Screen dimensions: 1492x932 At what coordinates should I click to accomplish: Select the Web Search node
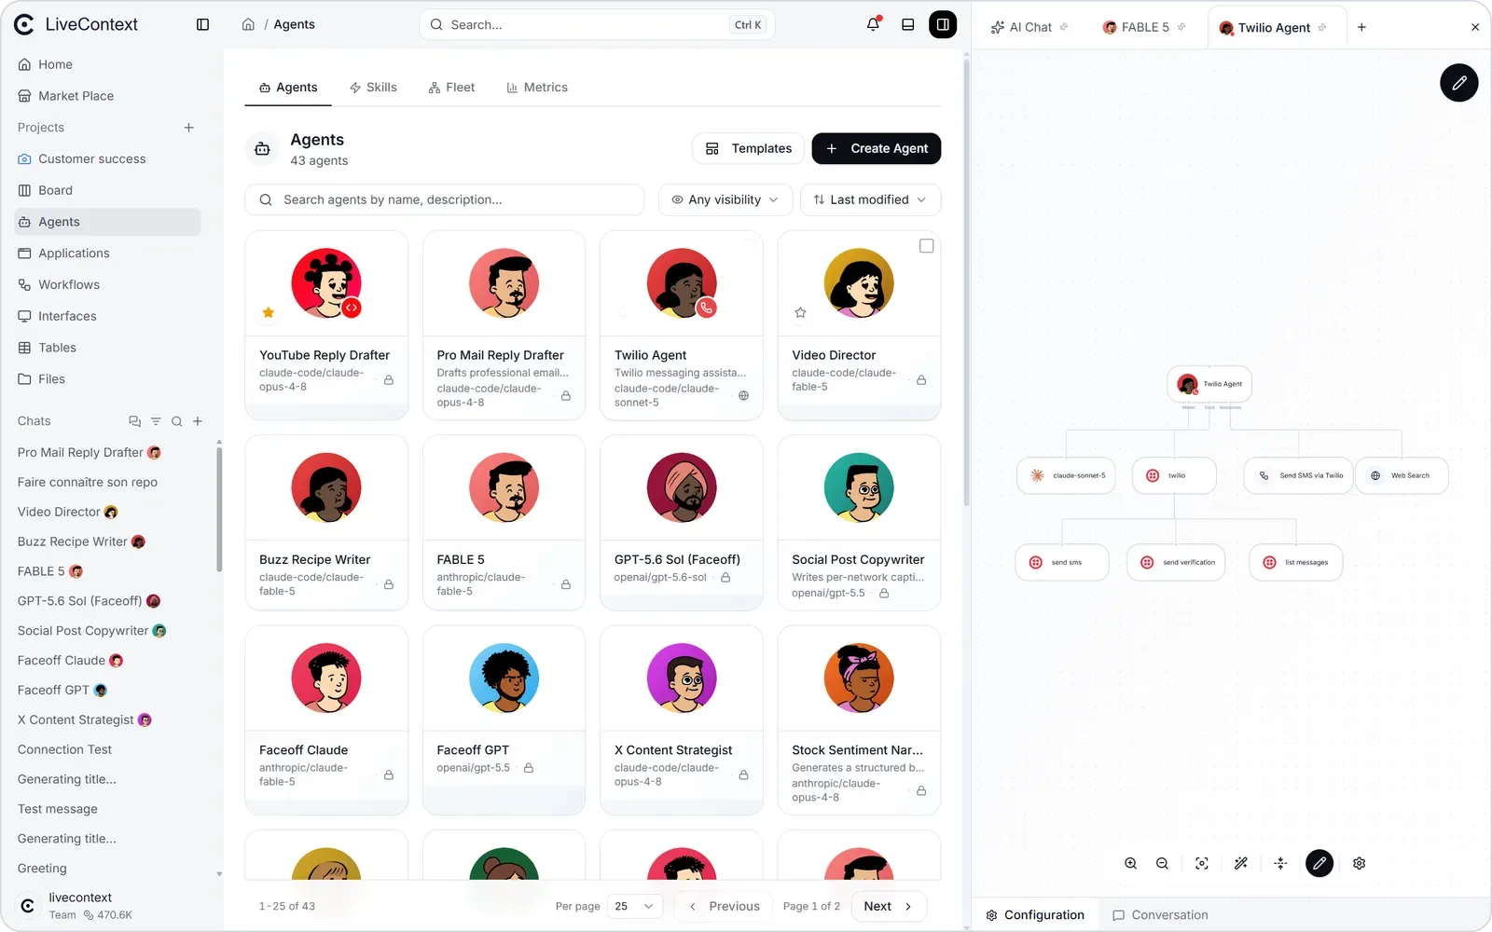1401,475
